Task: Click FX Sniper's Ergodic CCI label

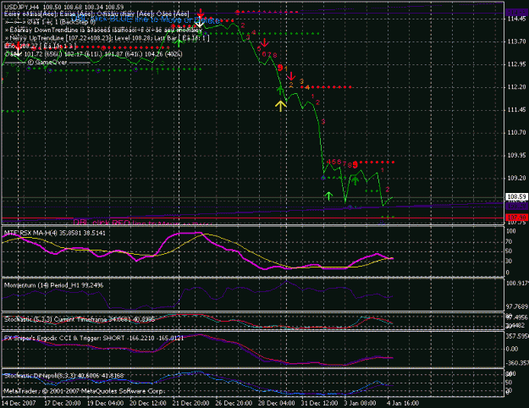Action: (x=94, y=338)
